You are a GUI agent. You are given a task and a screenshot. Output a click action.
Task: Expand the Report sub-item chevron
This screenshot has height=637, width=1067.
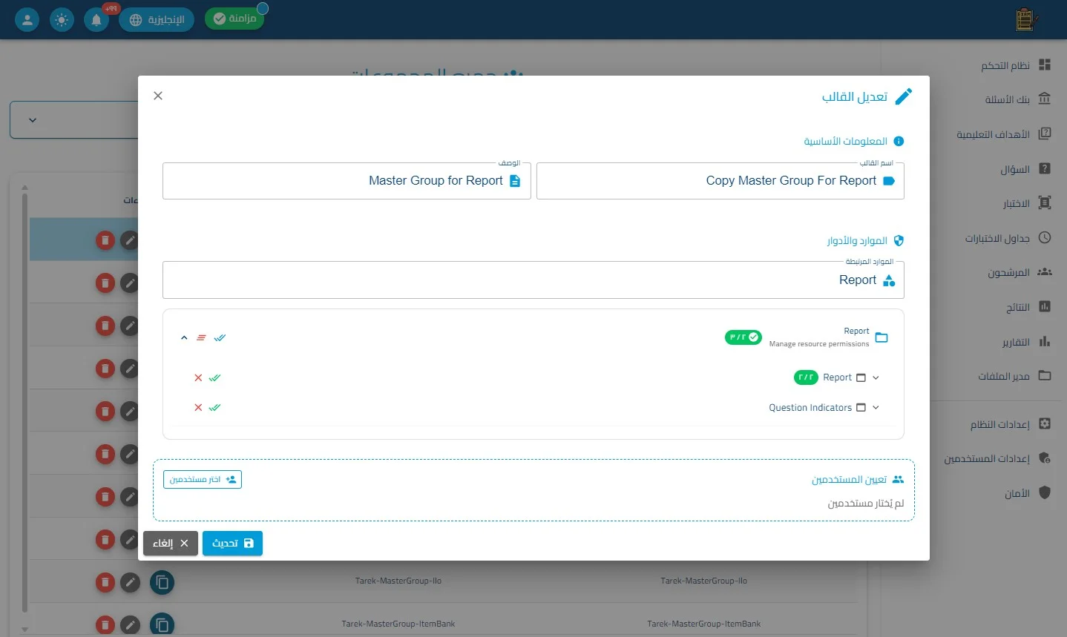pos(876,377)
